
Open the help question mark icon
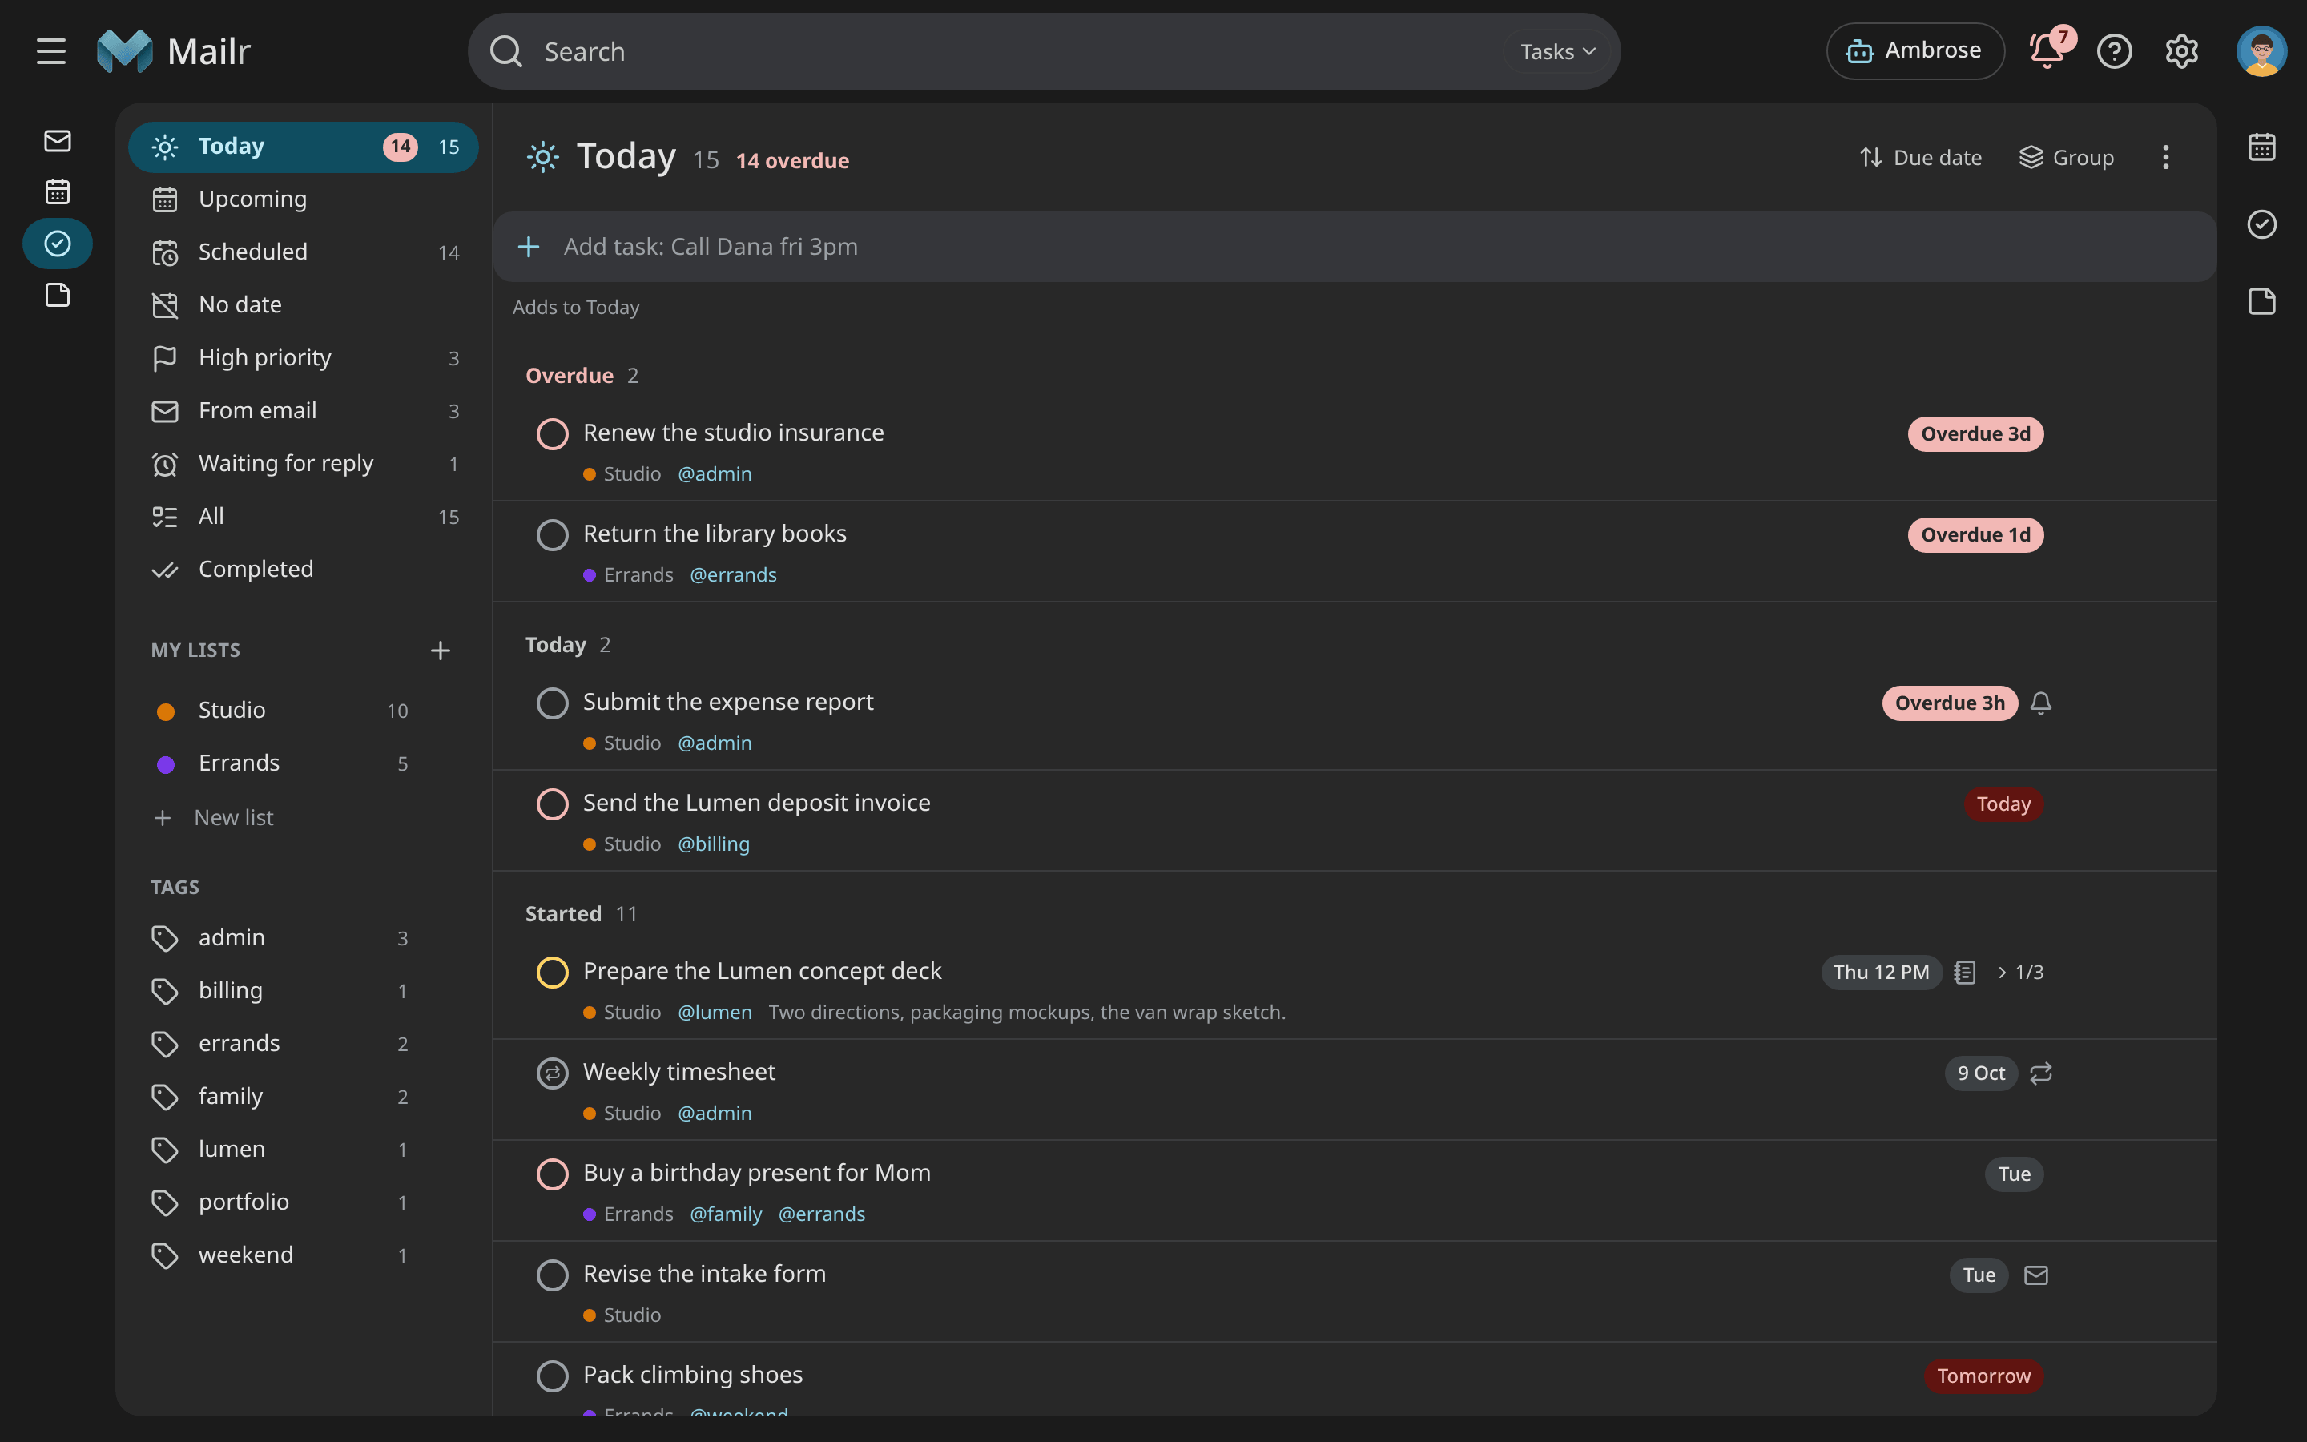point(2115,51)
